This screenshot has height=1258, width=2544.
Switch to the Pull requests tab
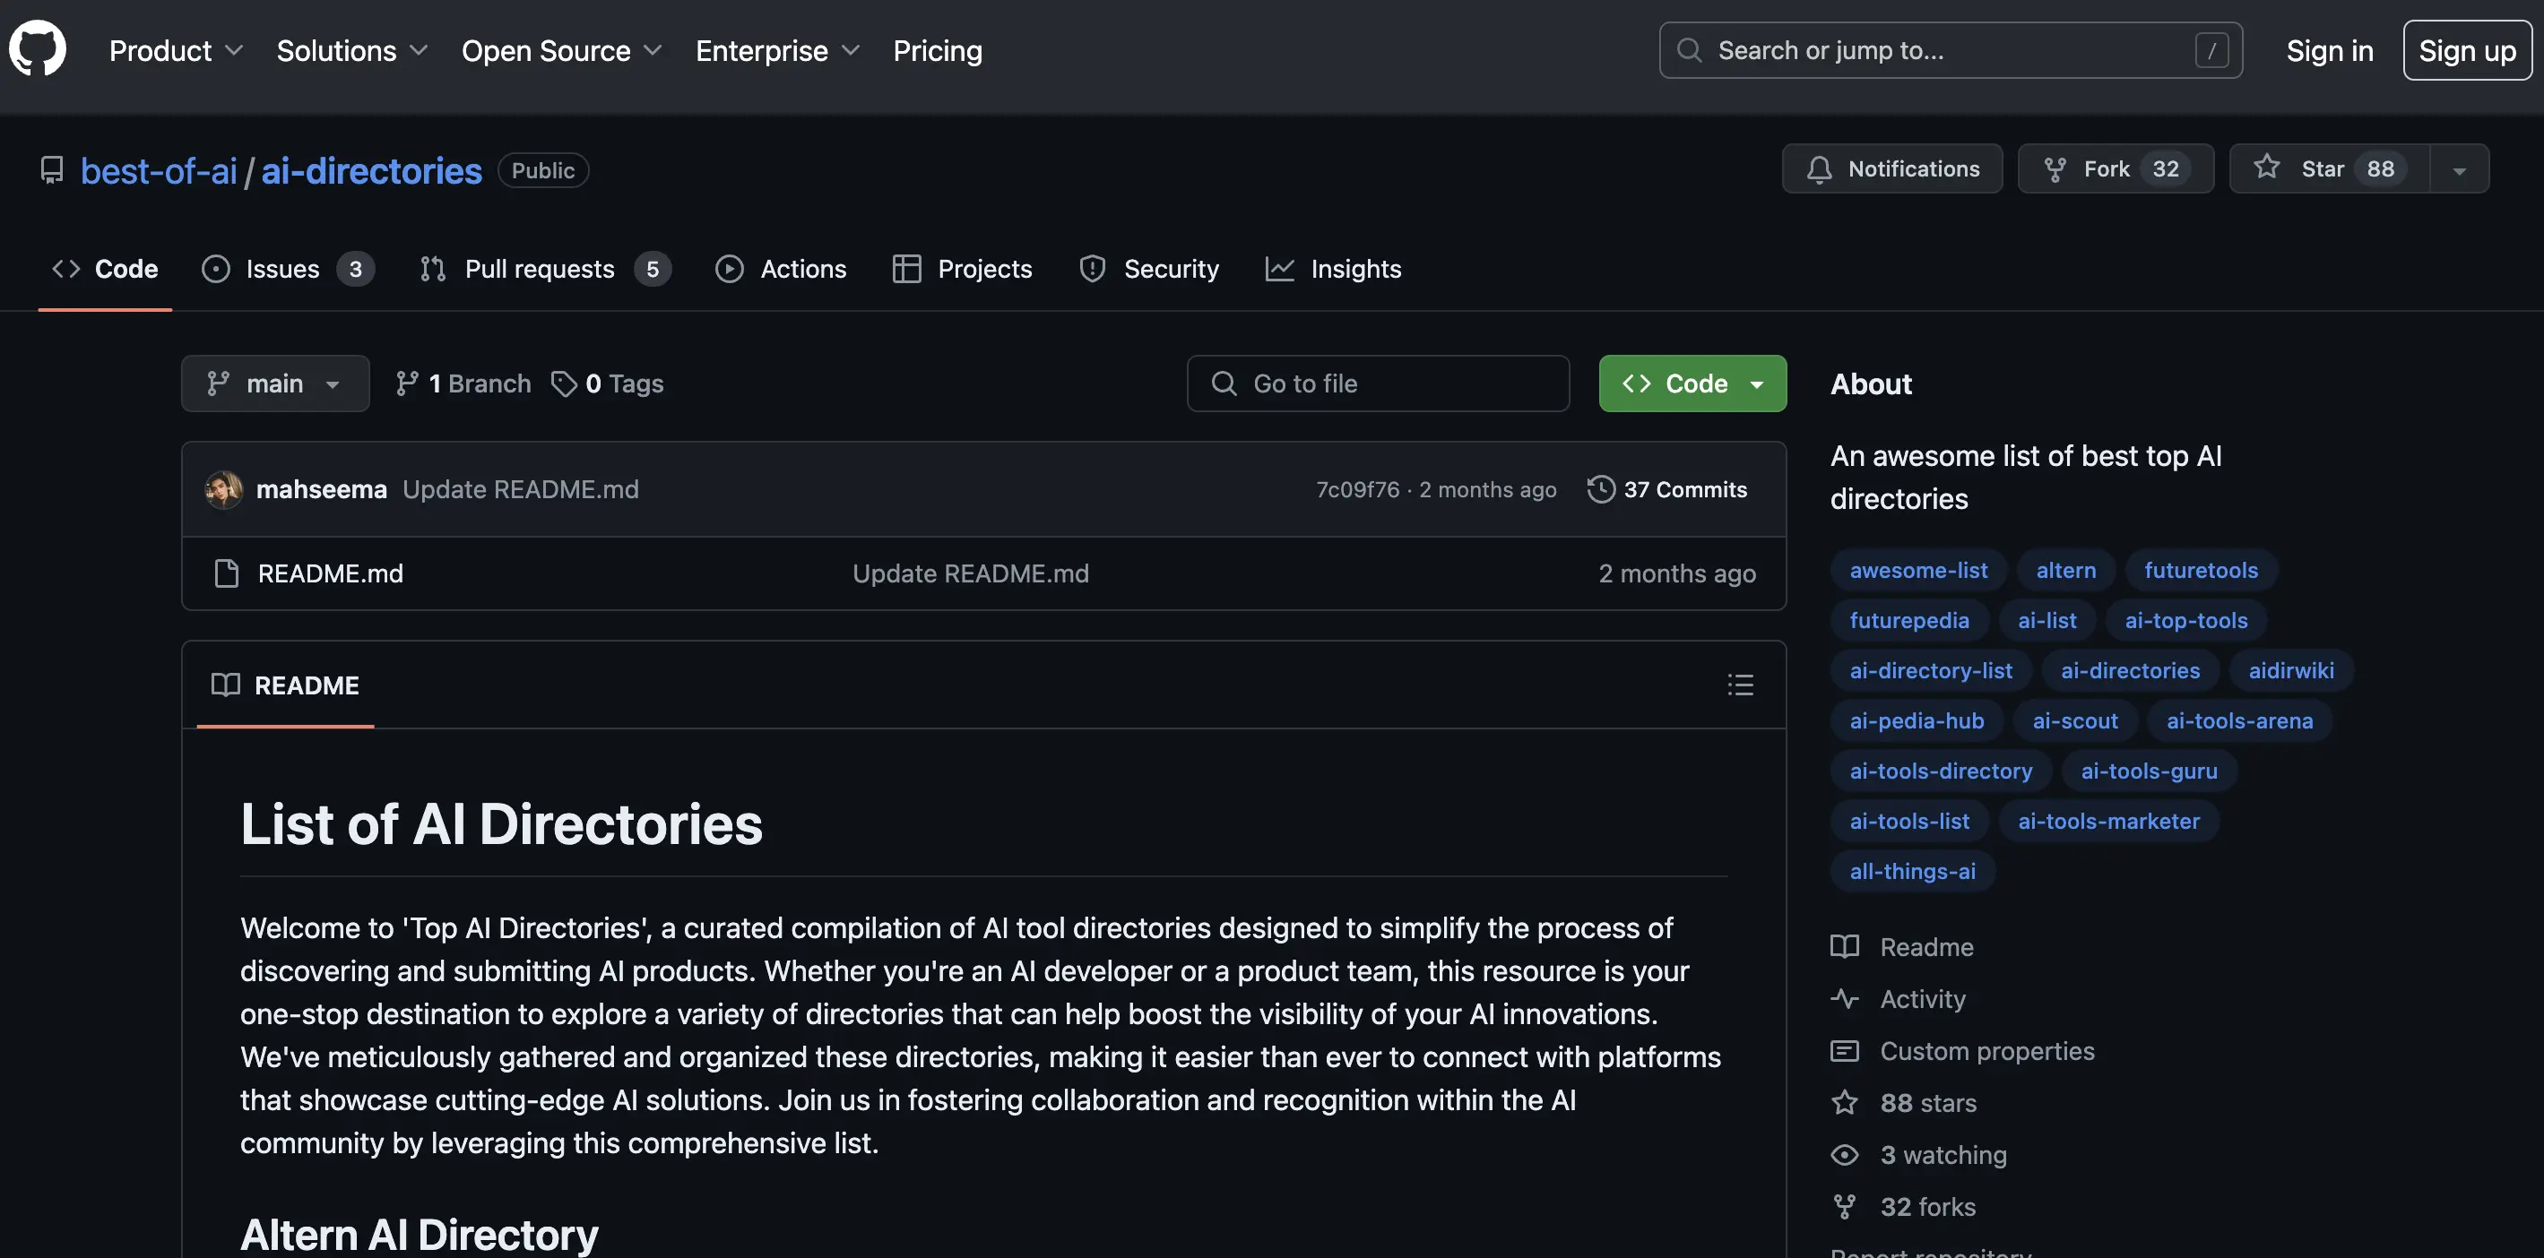point(545,269)
